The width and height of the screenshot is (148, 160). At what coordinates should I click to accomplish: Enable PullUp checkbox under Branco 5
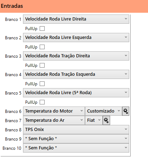click(x=42, y=102)
